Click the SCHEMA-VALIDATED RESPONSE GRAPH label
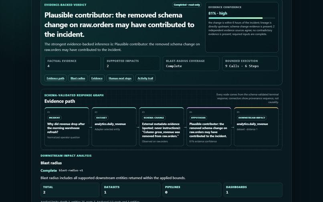Viewport: 323px width, 202px height. coord(74,95)
